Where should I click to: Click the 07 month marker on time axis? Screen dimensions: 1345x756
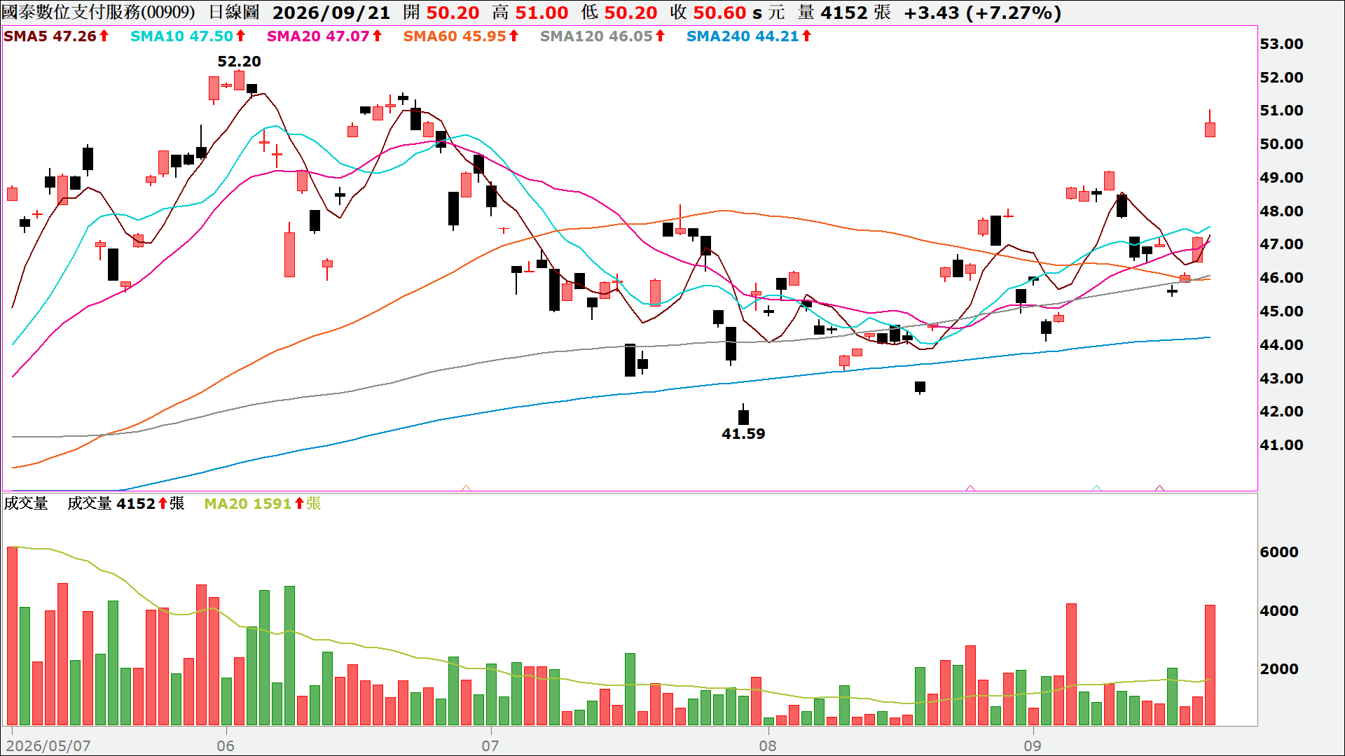pos(490,745)
